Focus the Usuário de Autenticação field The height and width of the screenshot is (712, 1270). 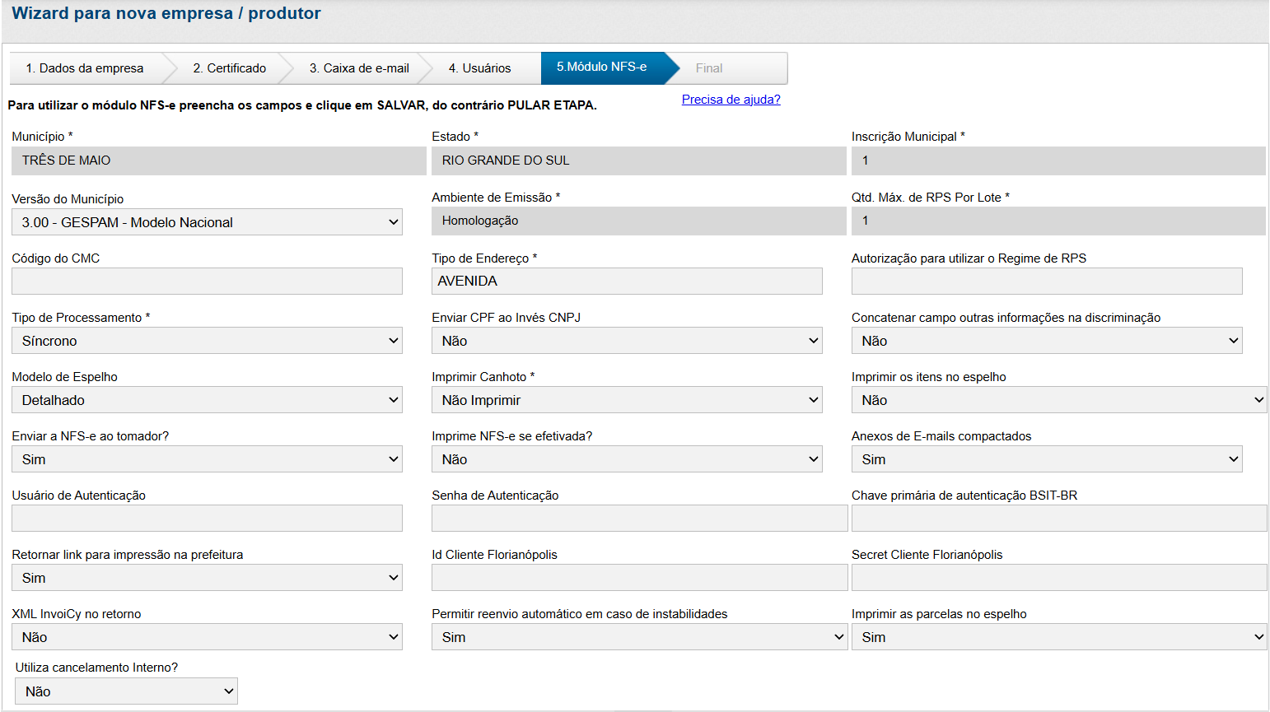coord(207,519)
